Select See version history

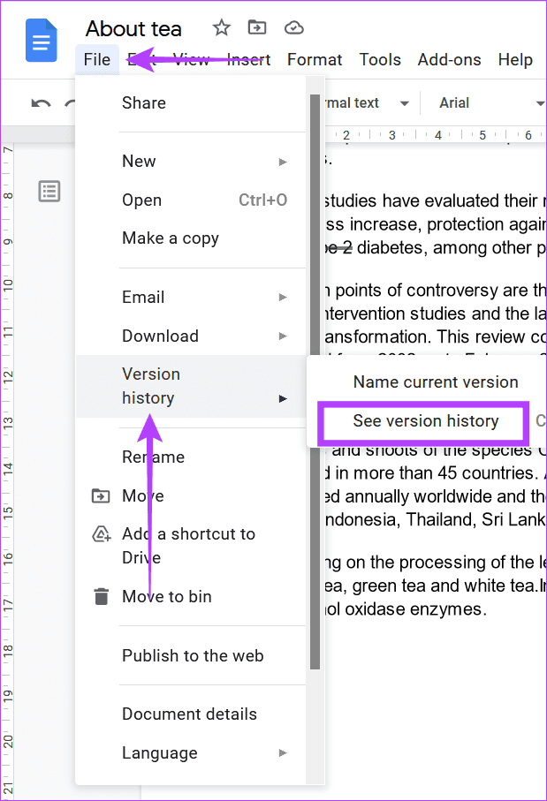tap(425, 421)
